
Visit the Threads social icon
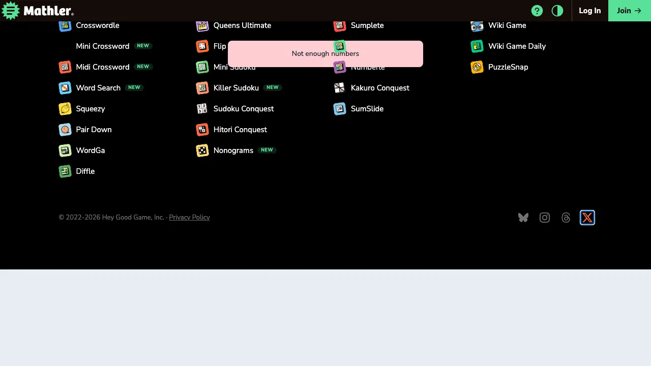[566, 218]
